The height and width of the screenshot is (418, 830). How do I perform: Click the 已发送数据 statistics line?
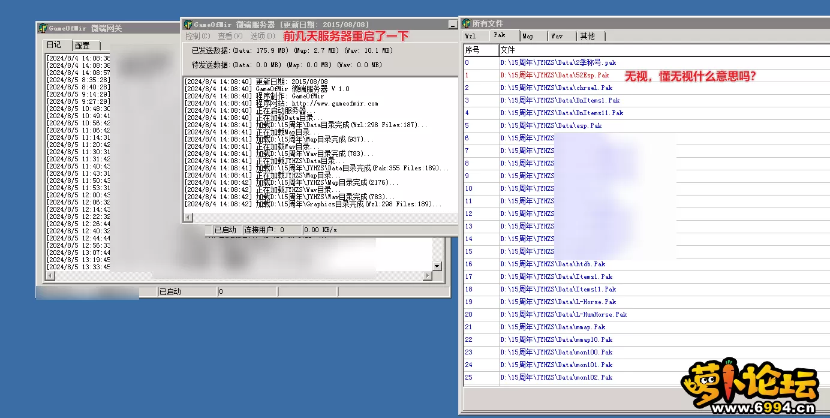[x=292, y=51]
